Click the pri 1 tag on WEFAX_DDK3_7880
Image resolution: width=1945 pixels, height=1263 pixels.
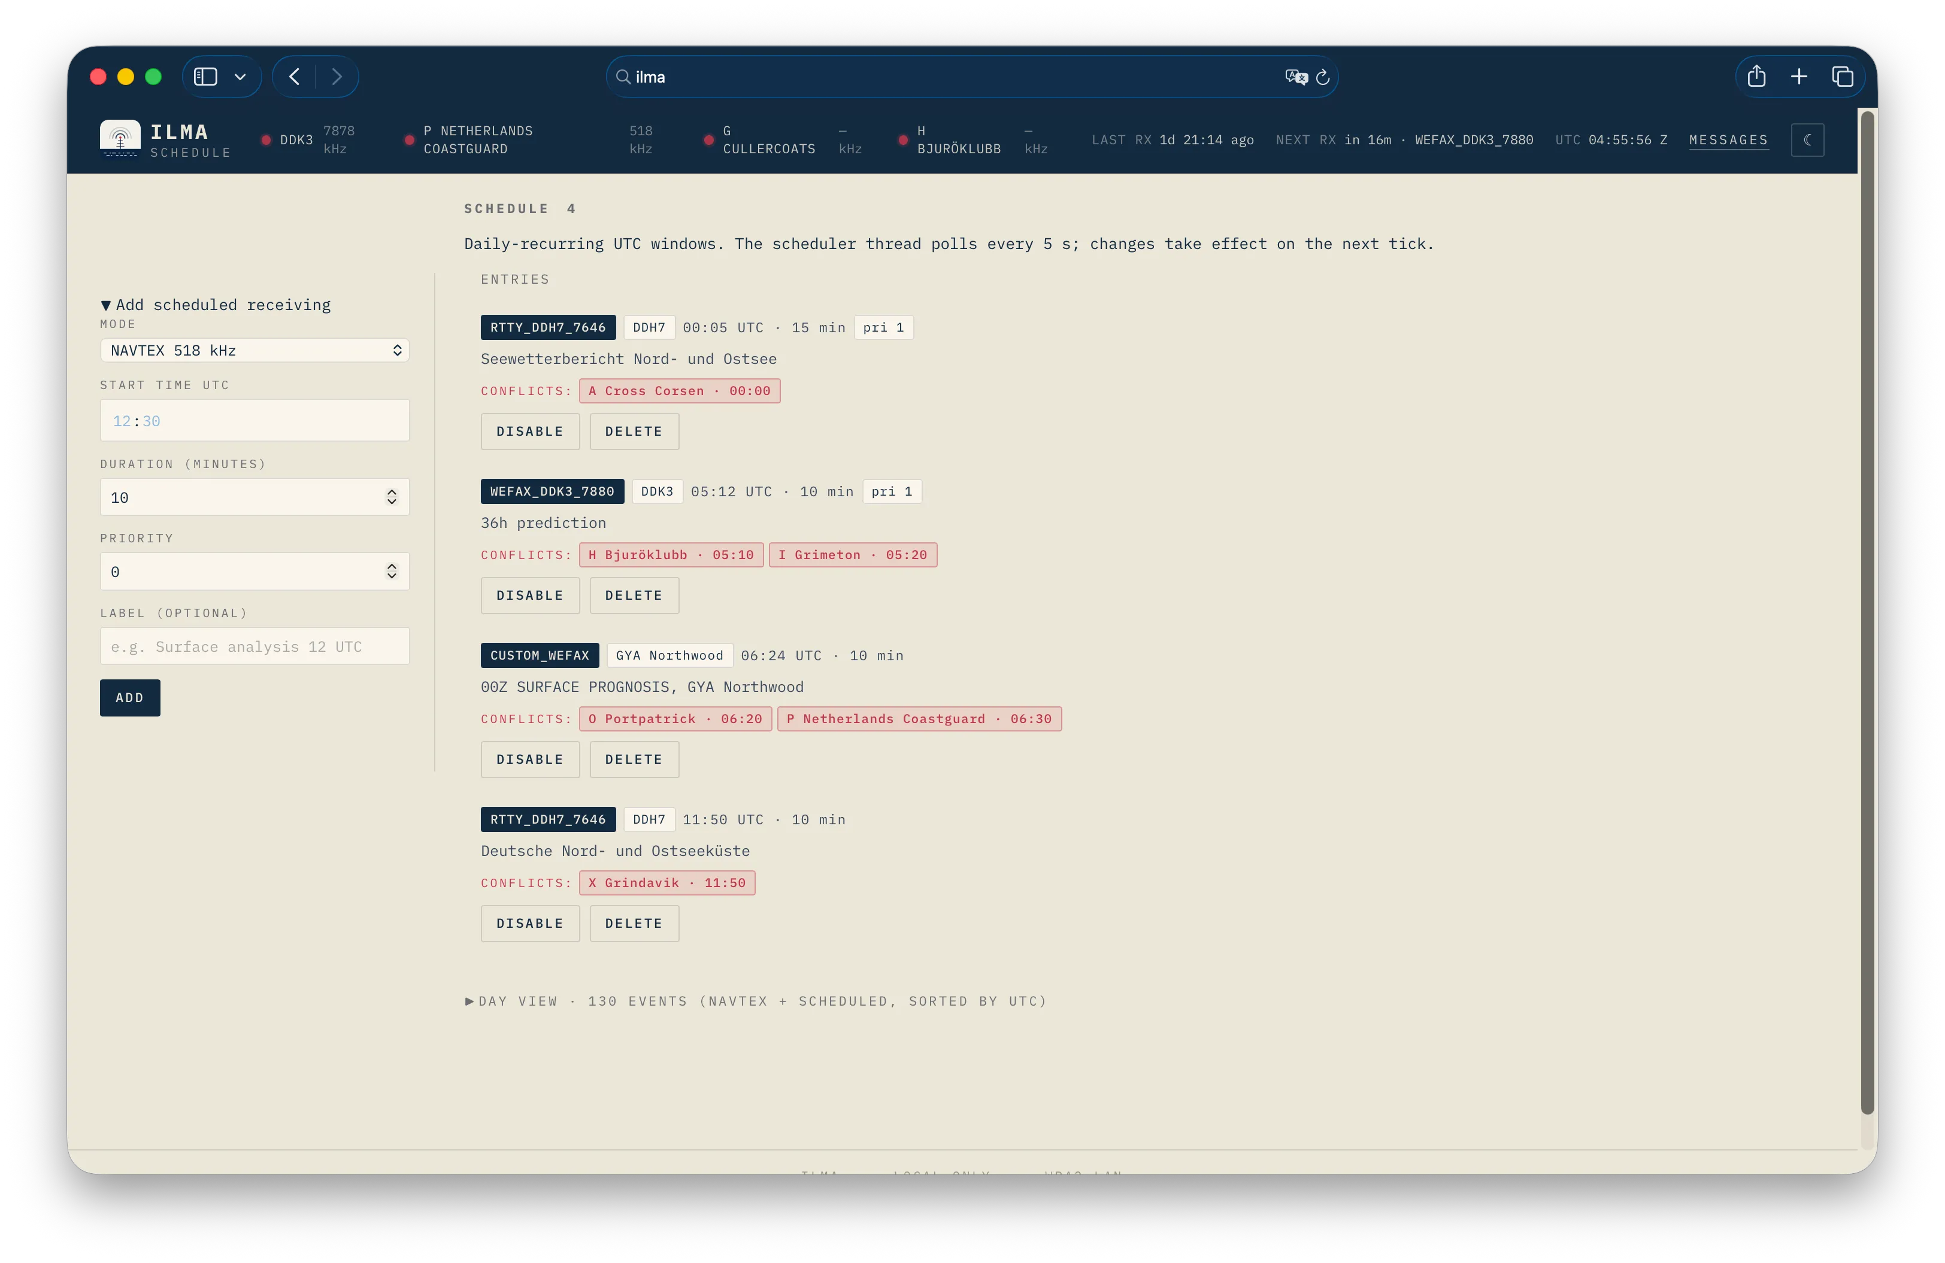click(x=892, y=492)
